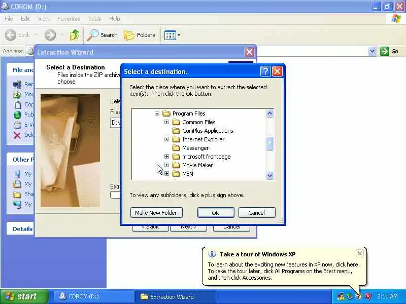This screenshot has width=406, height=304.
Task: Click the Rename task icon in sidebar
Action: (x=17, y=84)
